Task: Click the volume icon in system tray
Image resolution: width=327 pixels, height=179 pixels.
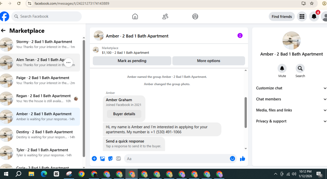Action: point(294,174)
